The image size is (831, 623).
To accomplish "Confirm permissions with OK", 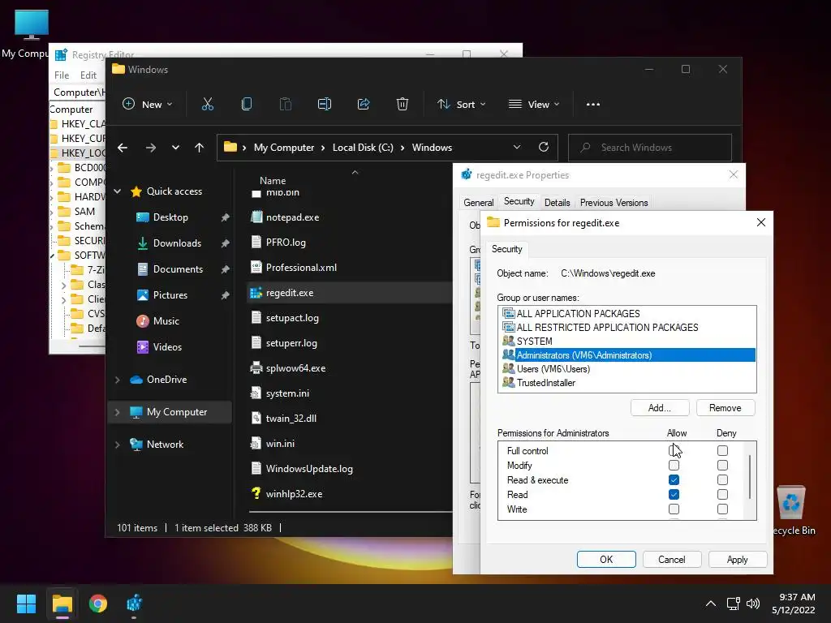I will click(x=606, y=560).
